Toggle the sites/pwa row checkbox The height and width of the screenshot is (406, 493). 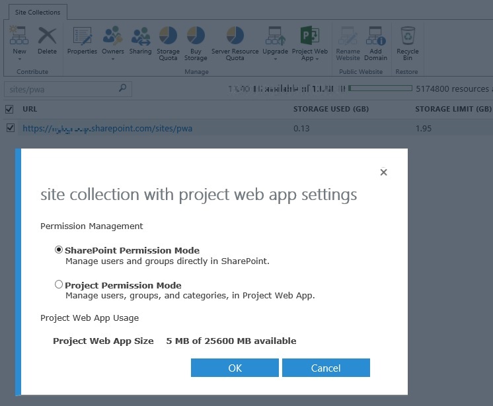click(11, 128)
